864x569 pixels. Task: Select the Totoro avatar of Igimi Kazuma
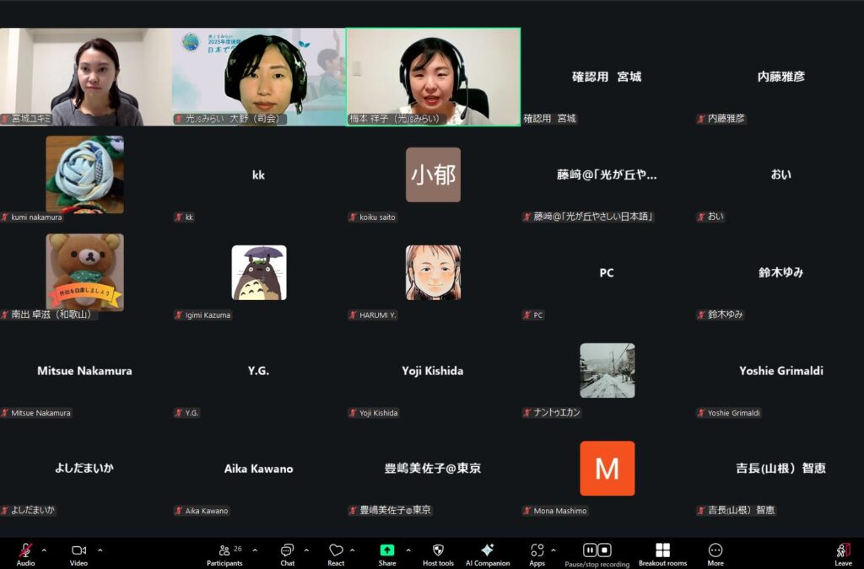pos(259,273)
